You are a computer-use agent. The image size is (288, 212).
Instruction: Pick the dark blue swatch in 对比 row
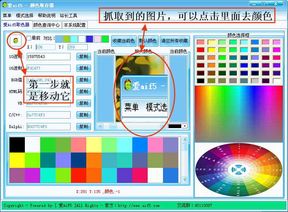point(90,39)
